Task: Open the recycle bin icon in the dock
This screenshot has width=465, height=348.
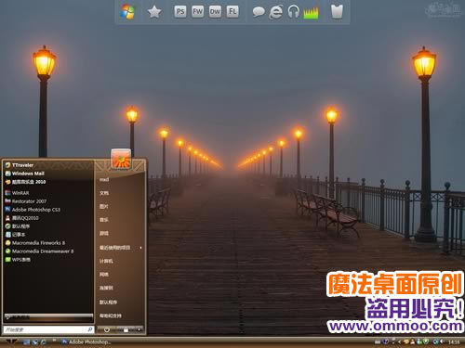Action: tap(337, 12)
